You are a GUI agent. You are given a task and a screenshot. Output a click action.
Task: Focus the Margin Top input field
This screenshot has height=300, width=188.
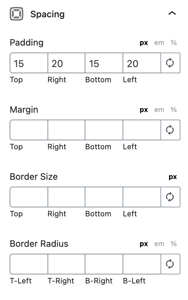pos(29,130)
